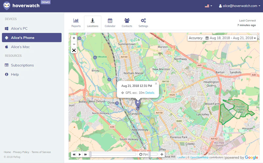Click the calendar icon in date range
Viewport: 263px width, 163px height.
pos(207,38)
